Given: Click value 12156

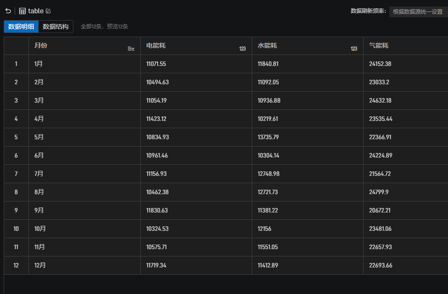Looking at the screenshot, I should tap(264, 229).
